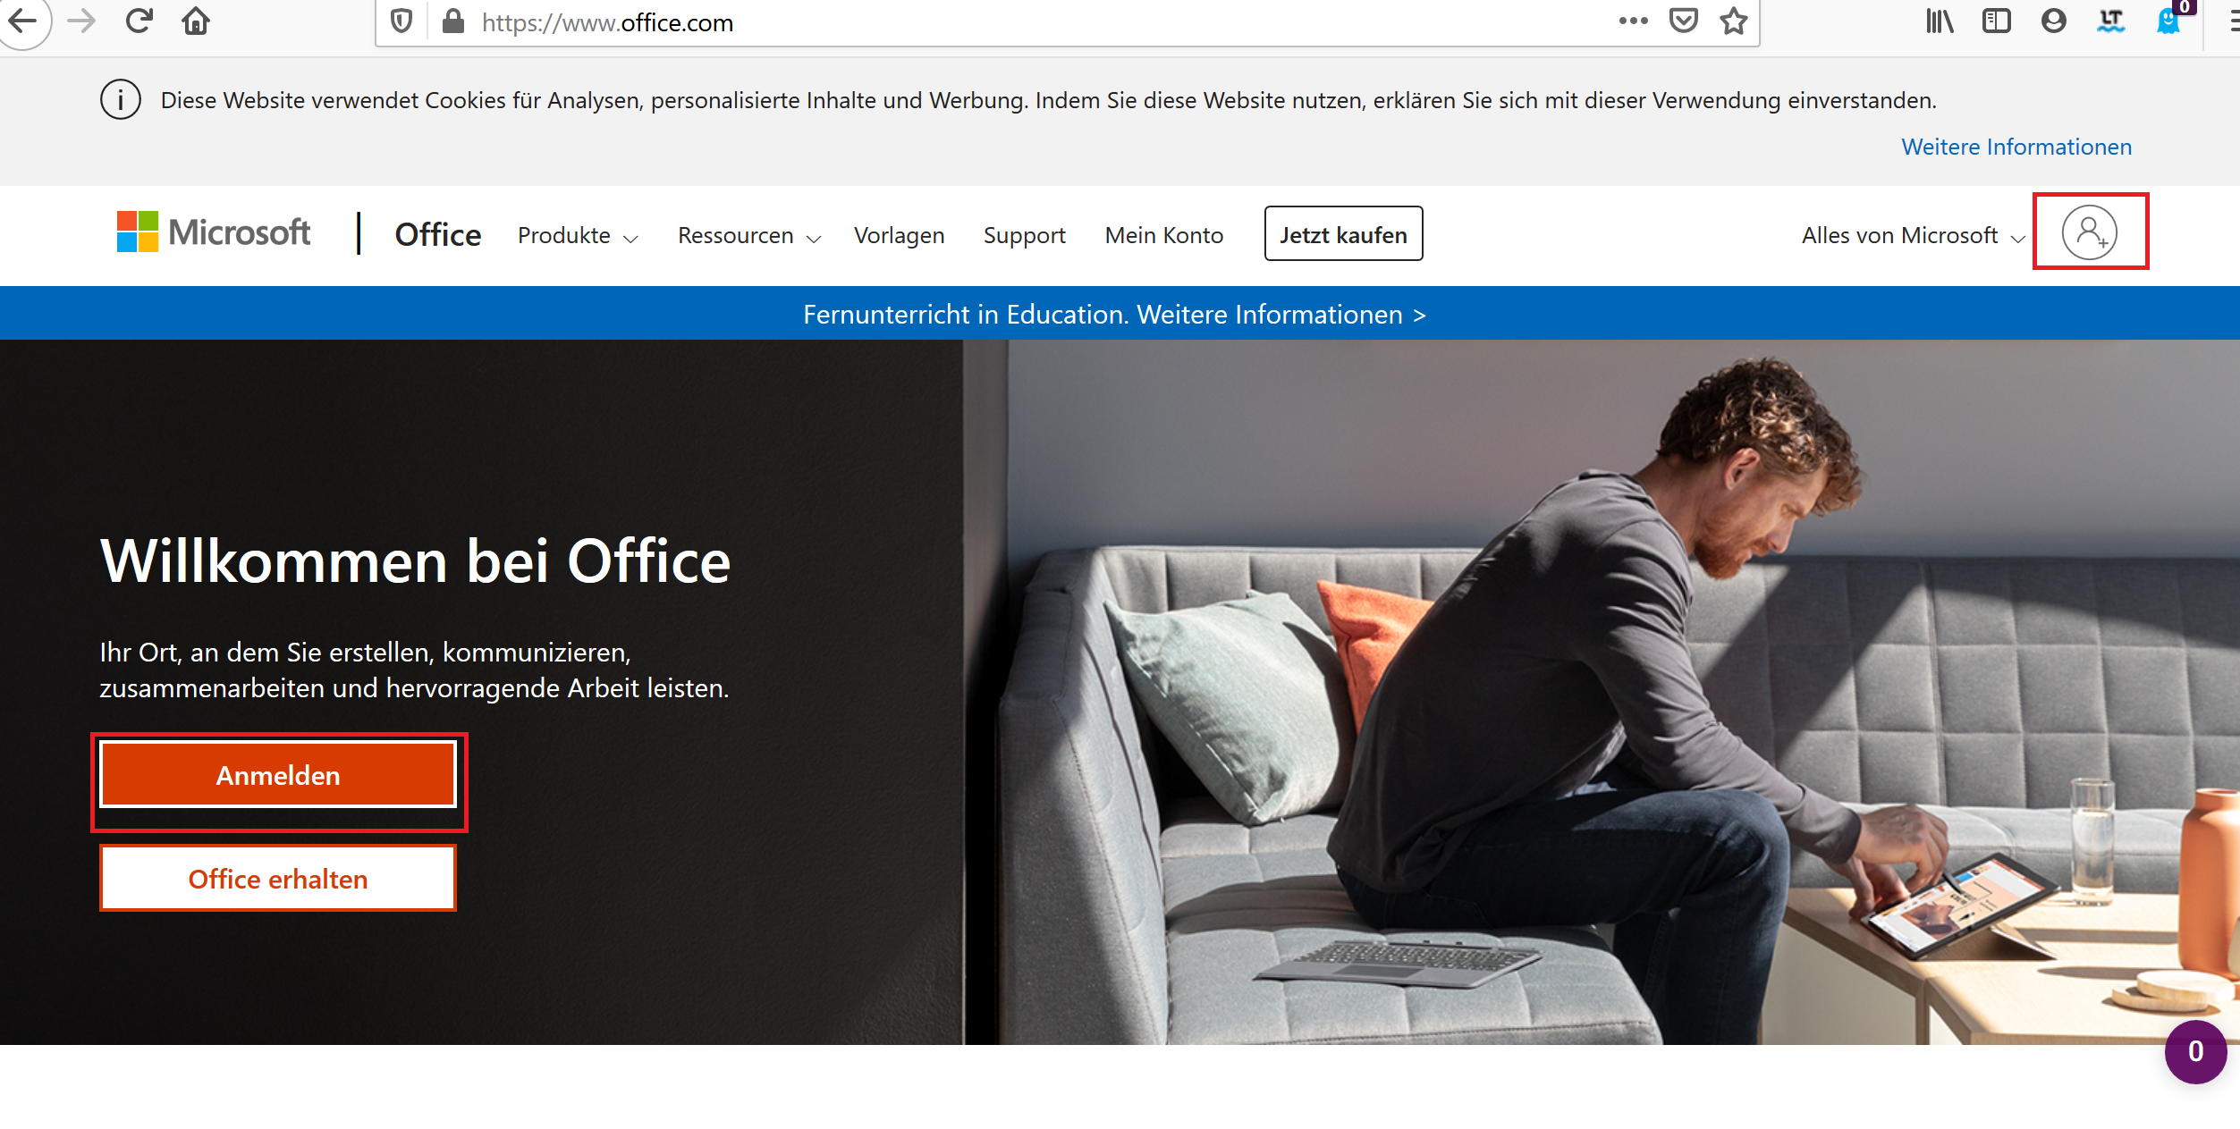The height and width of the screenshot is (1129, 2240).
Task: Go to browser home page icon
Action: click(196, 21)
